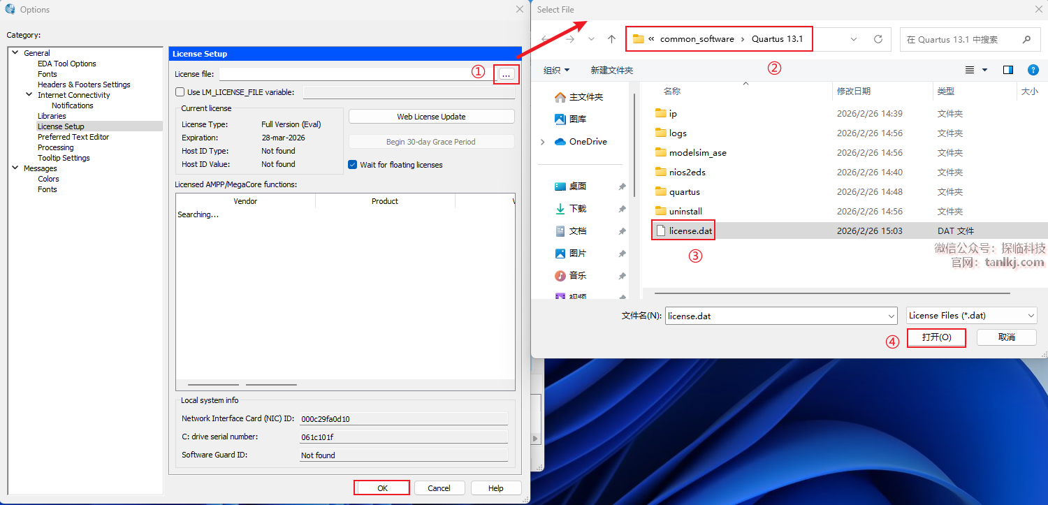Open the quartus folder

684,191
